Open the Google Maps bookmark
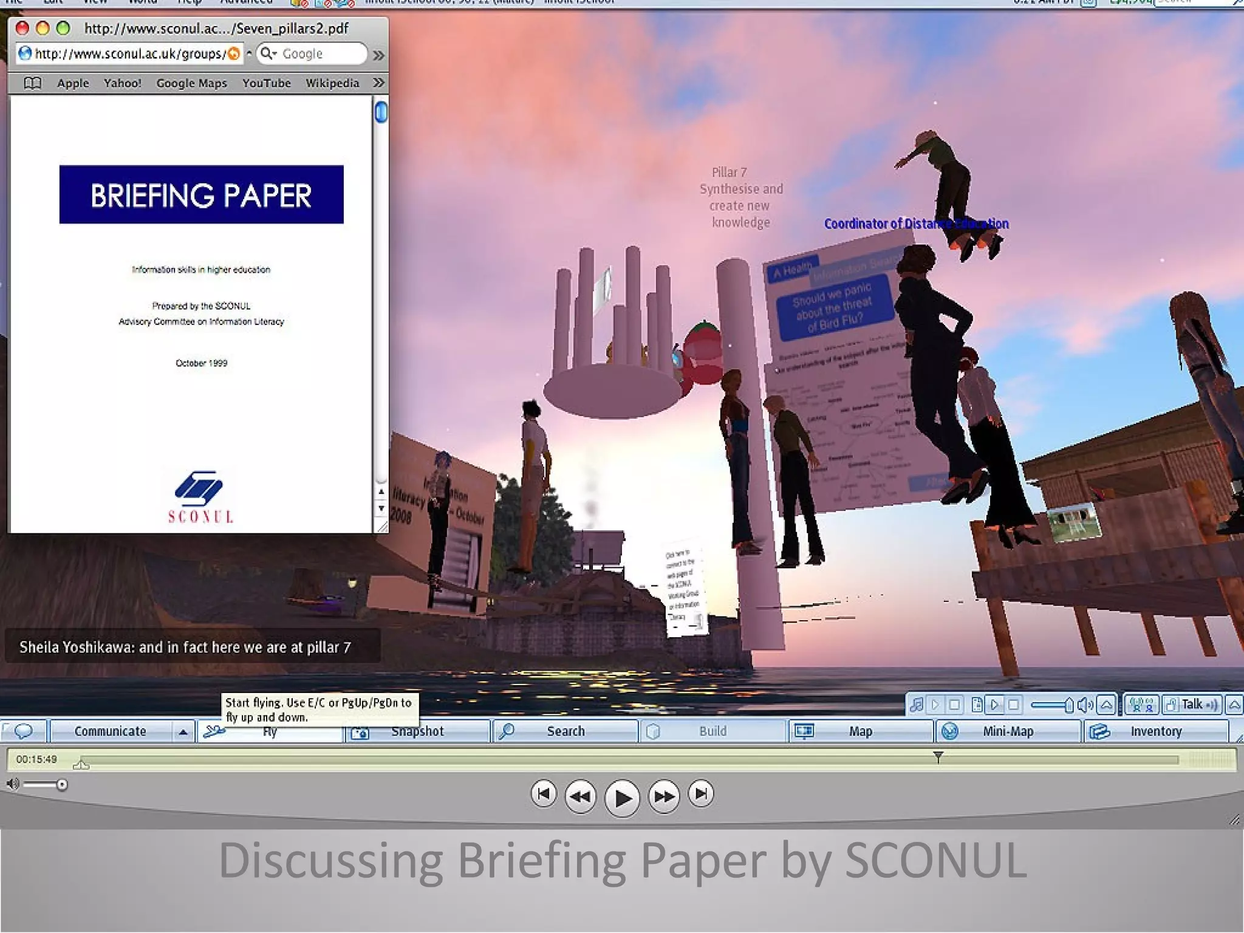 coord(191,83)
